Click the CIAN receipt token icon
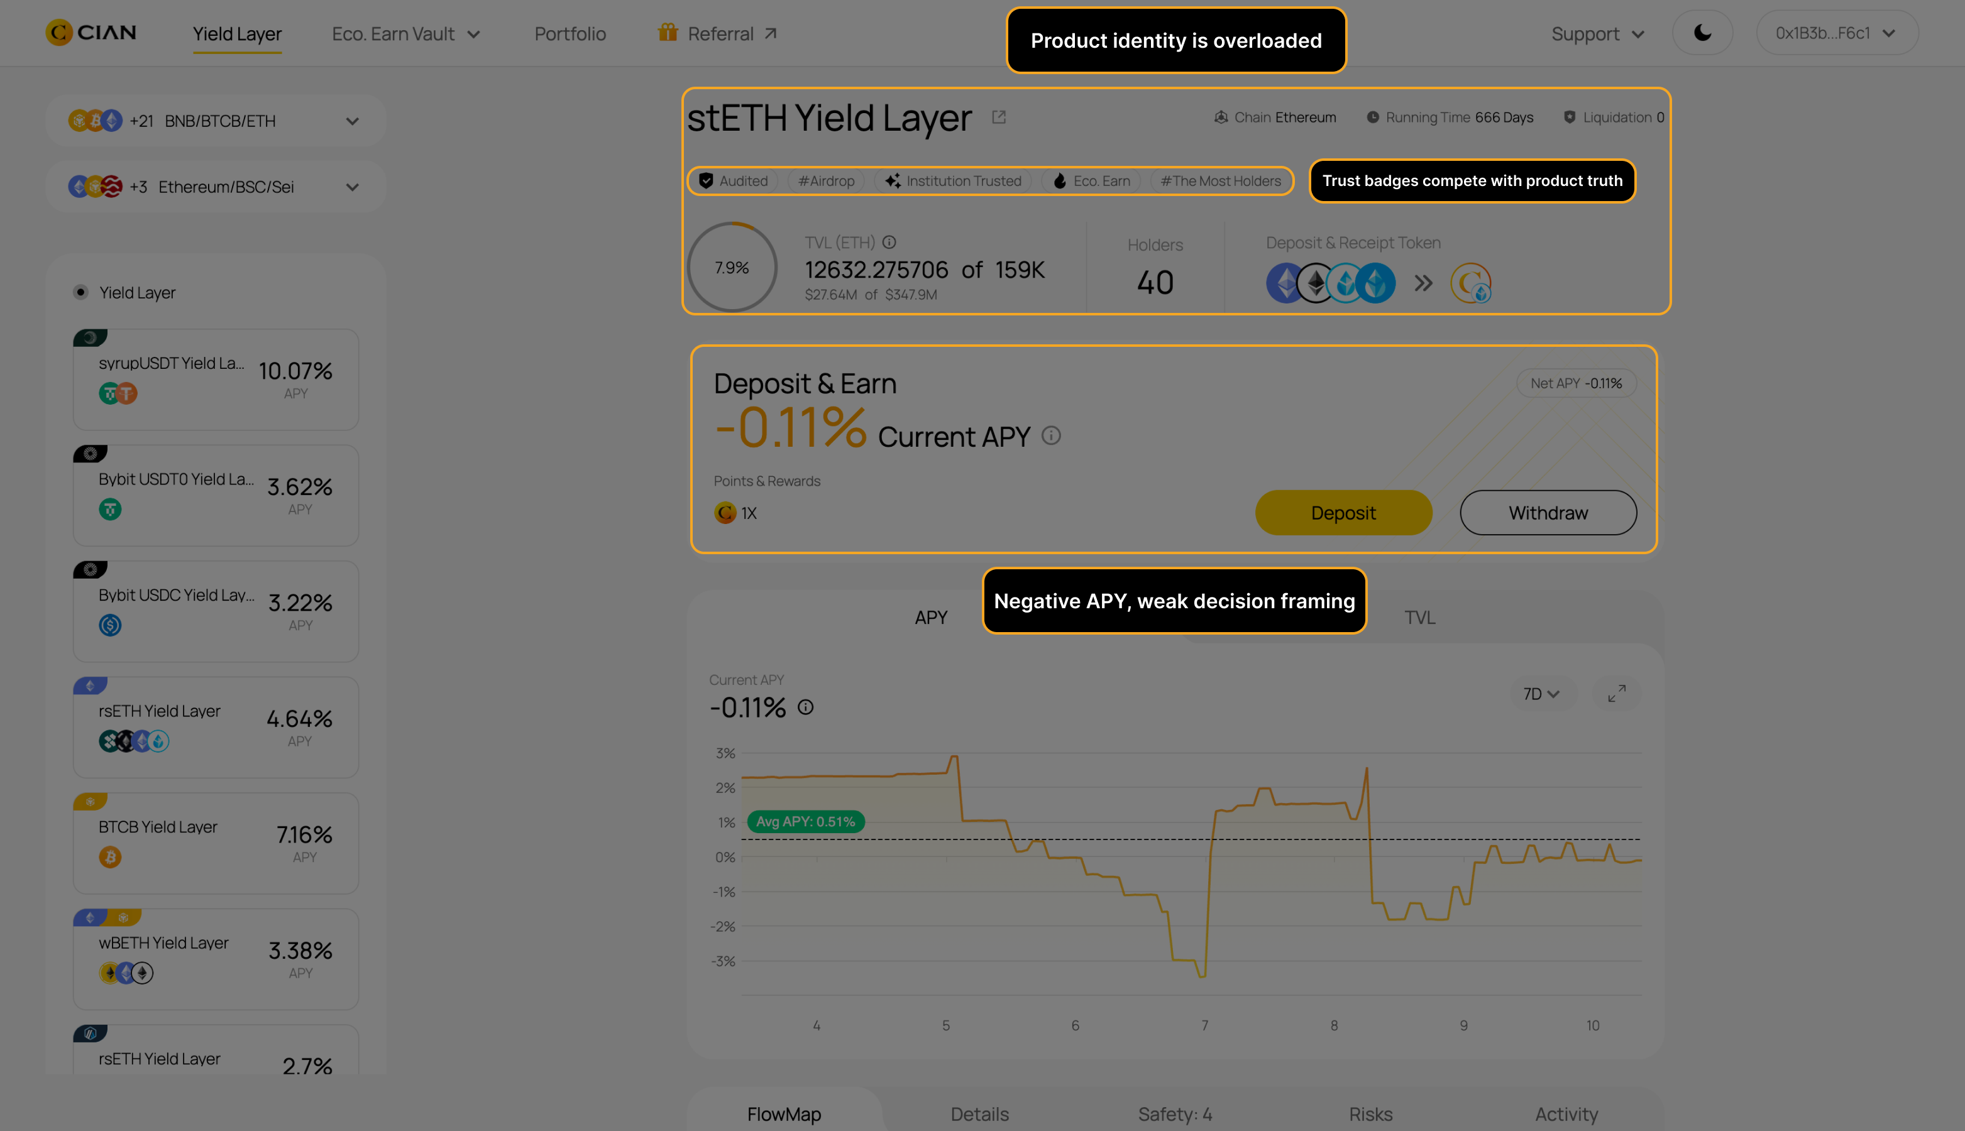This screenshot has width=1965, height=1131. tap(1471, 283)
